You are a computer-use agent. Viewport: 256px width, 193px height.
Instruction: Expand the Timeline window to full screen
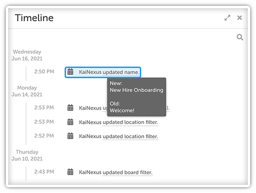point(228,18)
